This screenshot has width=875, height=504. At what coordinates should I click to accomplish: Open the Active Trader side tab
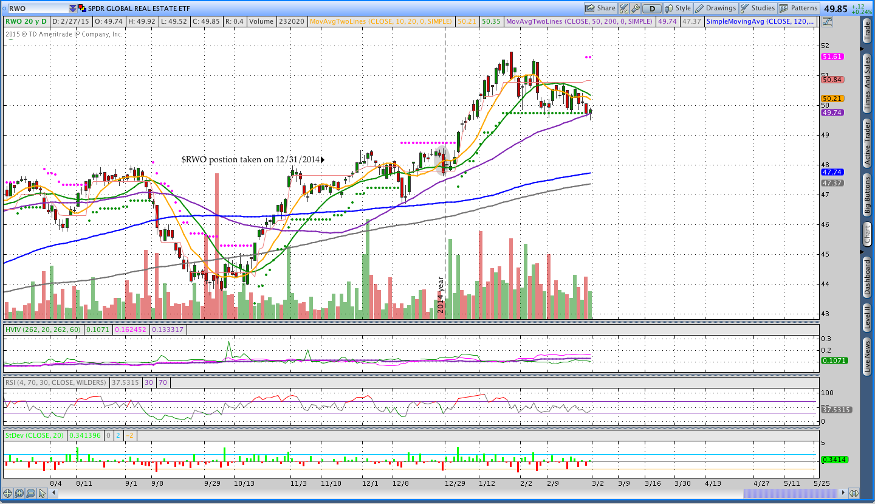867,143
